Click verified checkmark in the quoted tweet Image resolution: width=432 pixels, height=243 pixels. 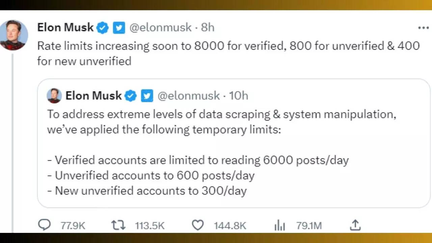tap(131, 96)
